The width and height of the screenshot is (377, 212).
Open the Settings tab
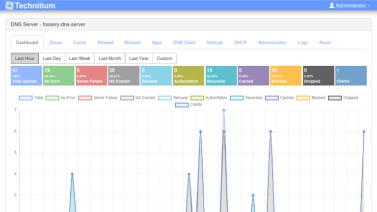215,43
